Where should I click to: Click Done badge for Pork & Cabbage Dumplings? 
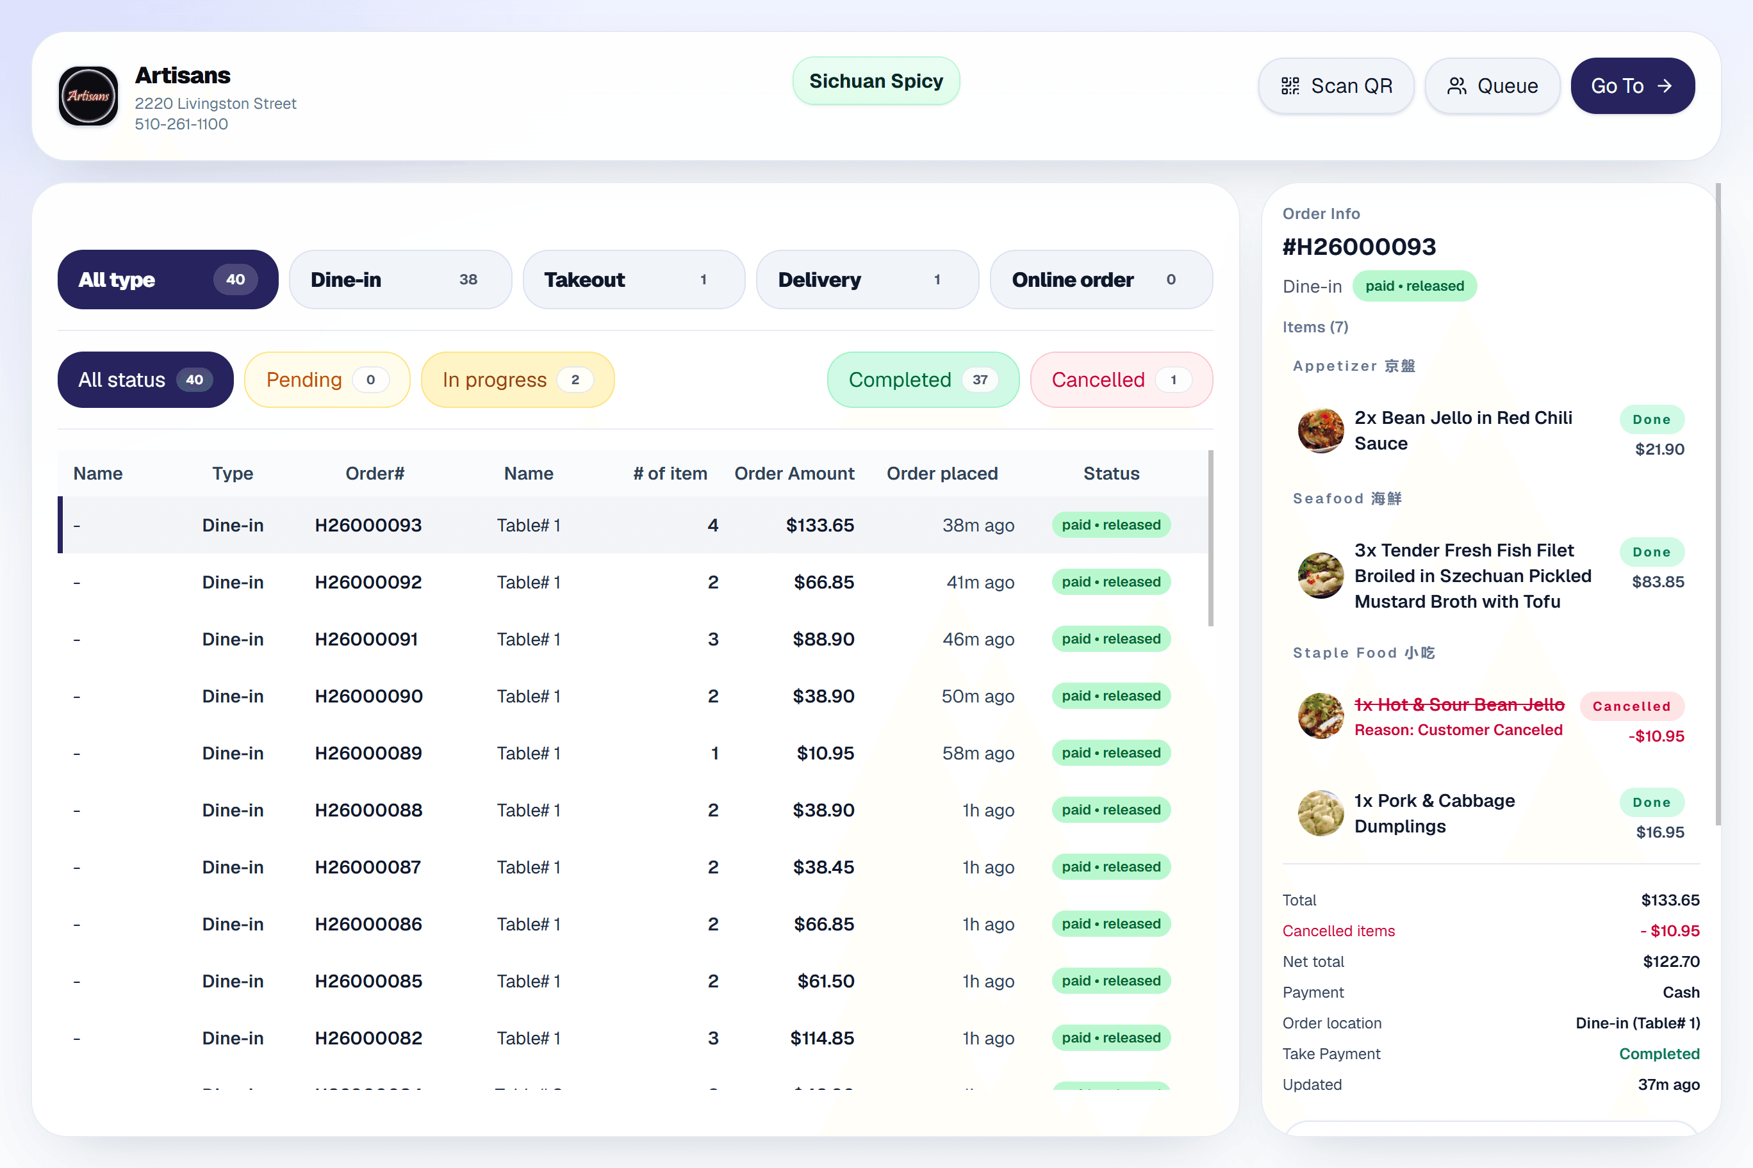point(1652,802)
